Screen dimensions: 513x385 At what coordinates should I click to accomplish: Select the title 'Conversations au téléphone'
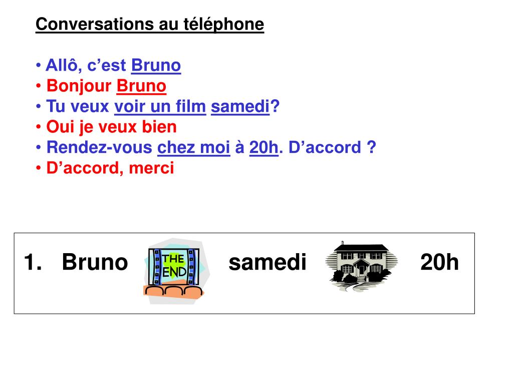[x=150, y=24]
